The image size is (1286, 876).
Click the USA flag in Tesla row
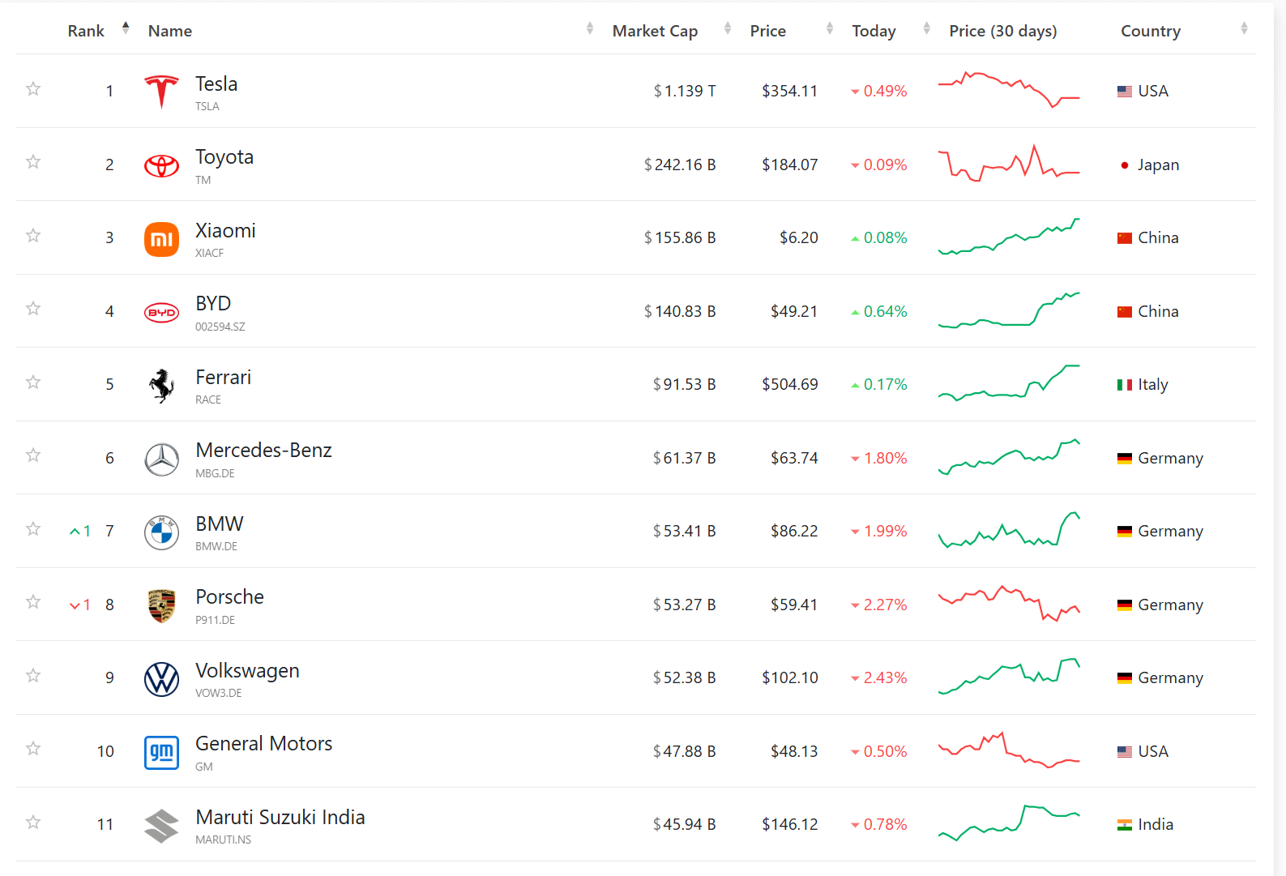pos(1125,92)
